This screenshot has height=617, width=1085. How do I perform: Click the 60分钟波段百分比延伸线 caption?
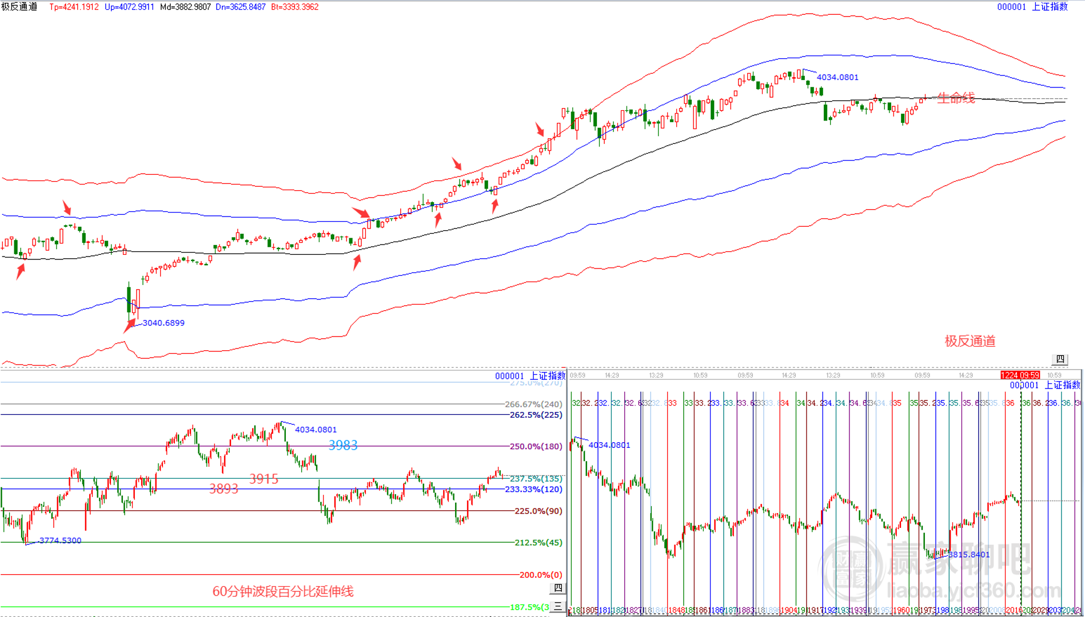tap(283, 591)
